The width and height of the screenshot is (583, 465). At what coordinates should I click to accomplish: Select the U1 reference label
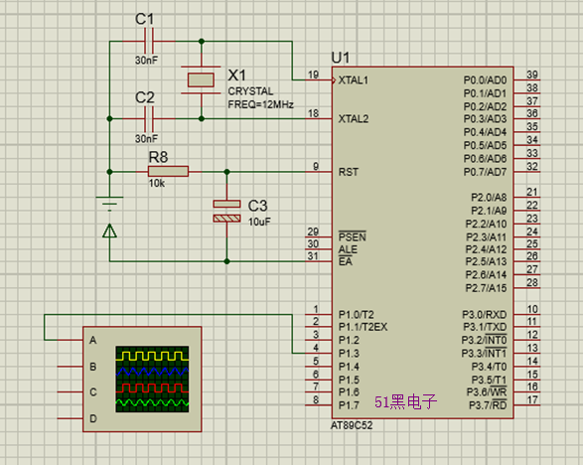tap(341, 58)
